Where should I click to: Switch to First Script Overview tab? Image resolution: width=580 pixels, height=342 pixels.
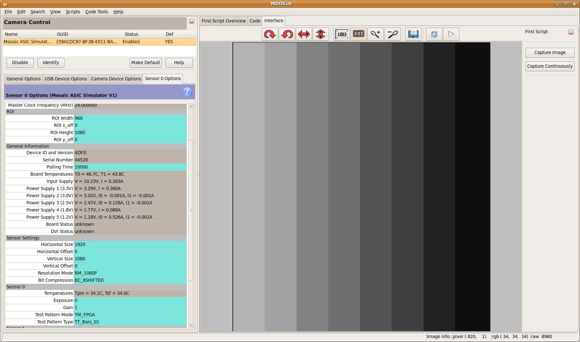pos(224,21)
